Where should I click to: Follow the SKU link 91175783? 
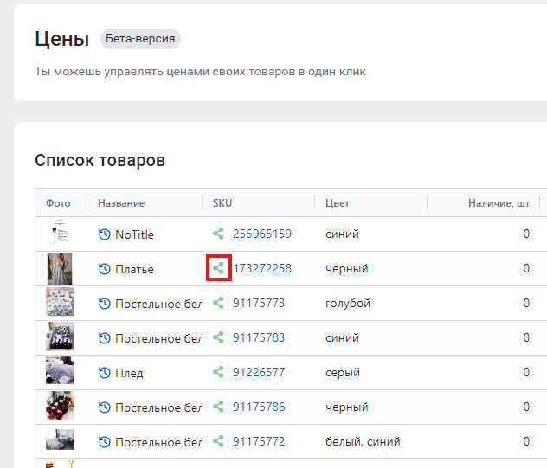(x=259, y=337)
